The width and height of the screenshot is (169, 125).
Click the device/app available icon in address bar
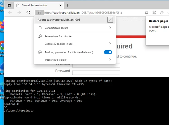[x=147, y=13]
